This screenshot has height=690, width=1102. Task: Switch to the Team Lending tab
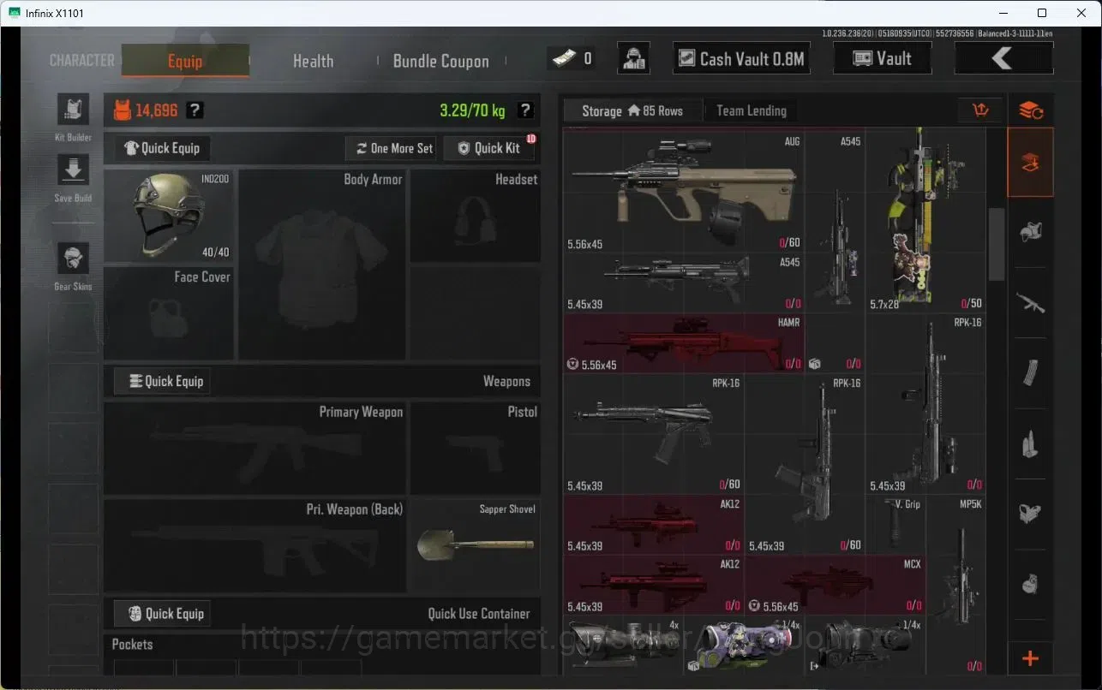pyautogui.click(x=751, y=110)
